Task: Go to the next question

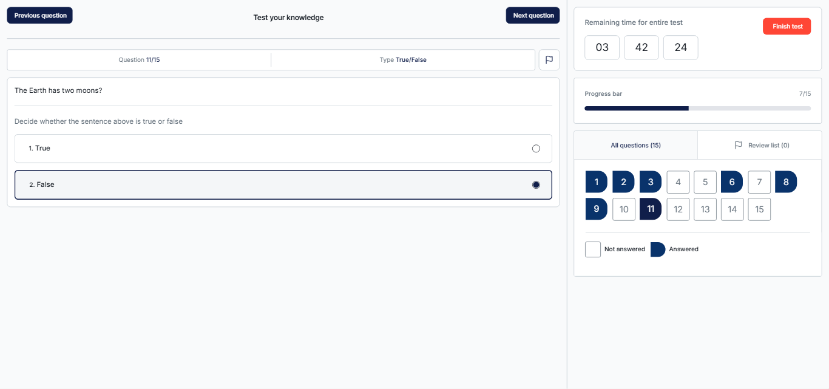Action: pos(532,16)
